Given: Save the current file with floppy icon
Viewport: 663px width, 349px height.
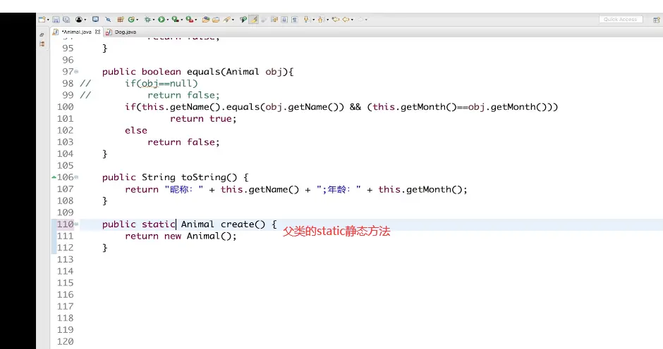Looking at the screenshot, I should pos(56,20).
